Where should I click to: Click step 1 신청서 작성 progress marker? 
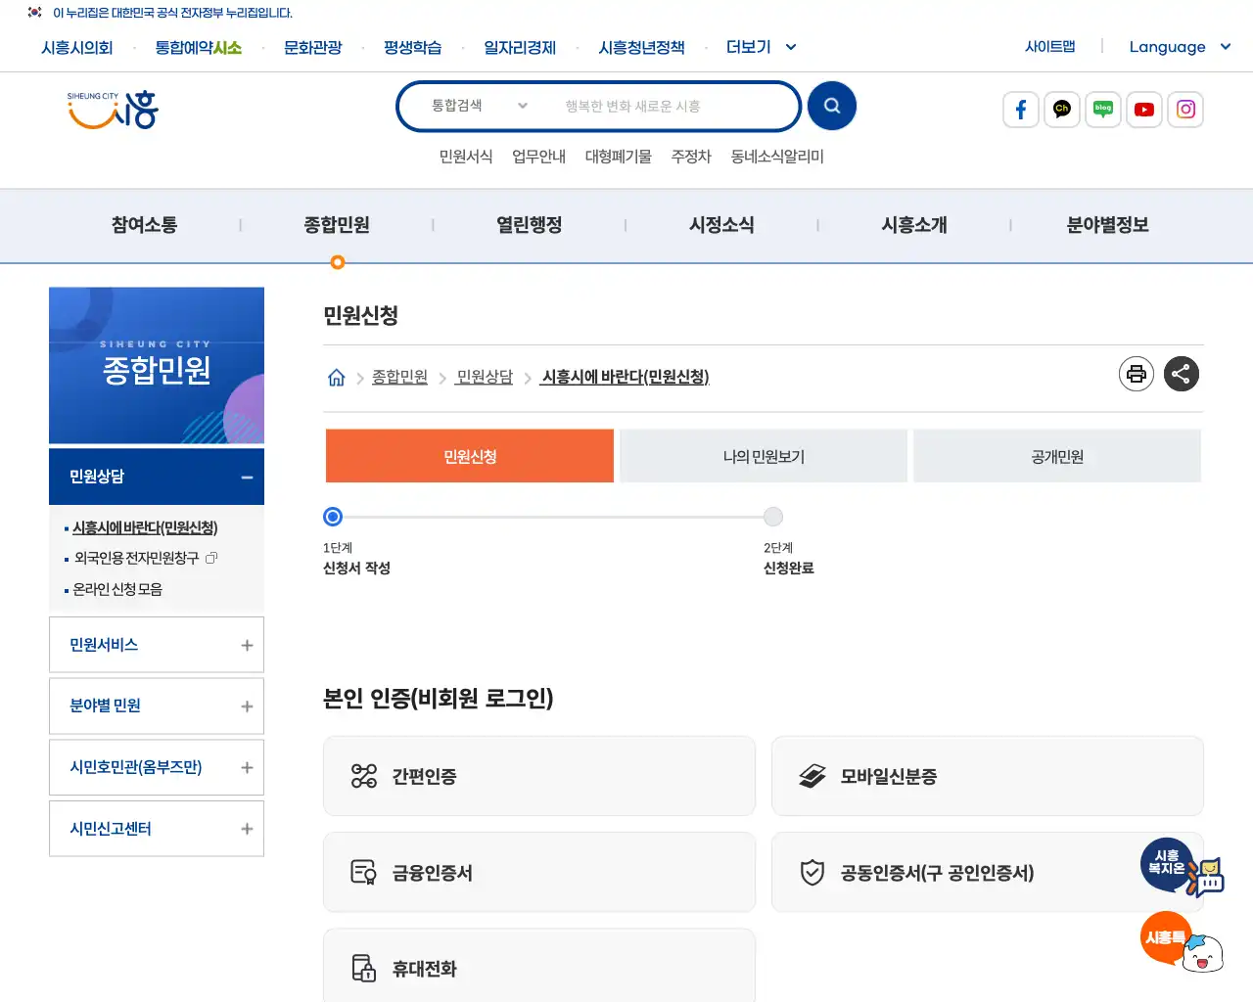(333, 517)
